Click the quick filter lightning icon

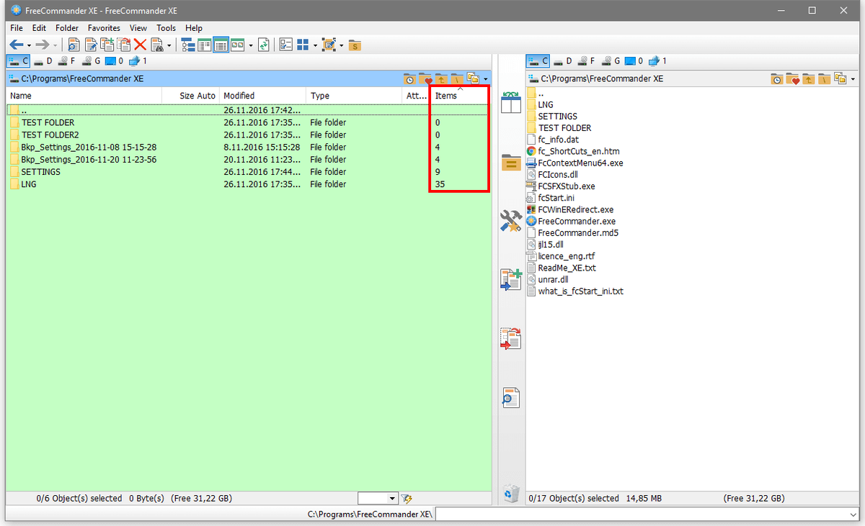[x=407, y=498]
